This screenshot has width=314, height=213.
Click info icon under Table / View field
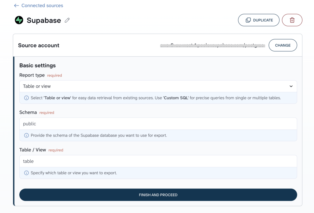point(26,173)
